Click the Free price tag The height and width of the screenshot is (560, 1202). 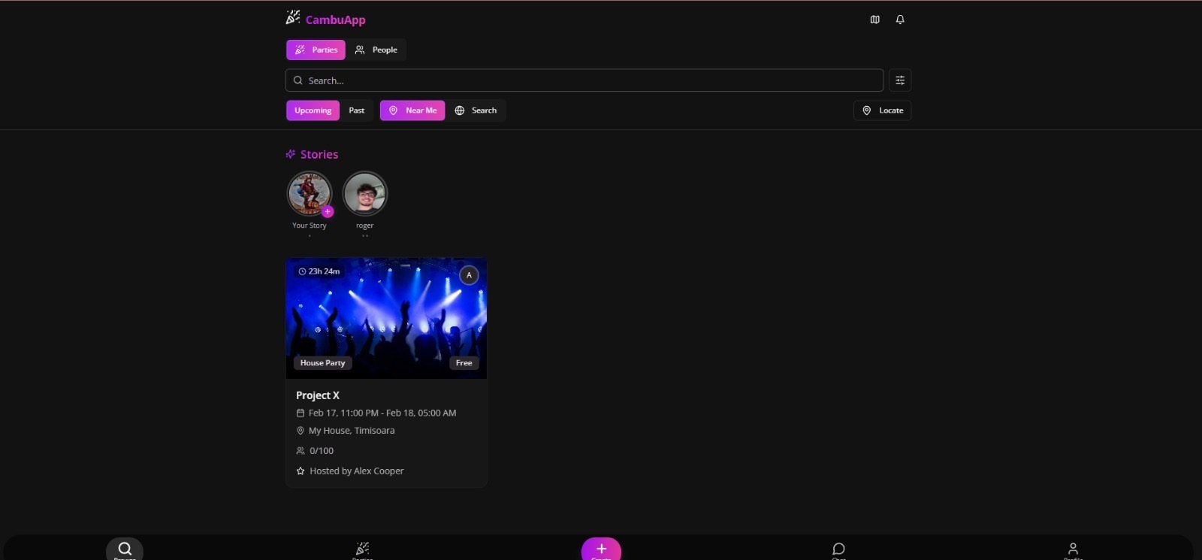[x=464, y=363]
